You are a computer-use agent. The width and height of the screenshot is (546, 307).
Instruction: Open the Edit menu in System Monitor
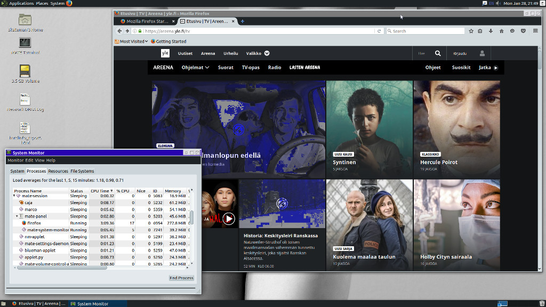[x=29, y=160]
